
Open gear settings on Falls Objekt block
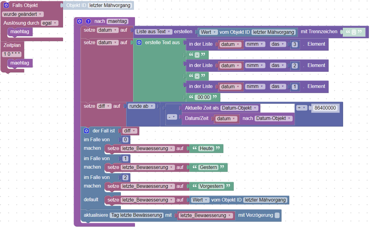click(6, 5)
